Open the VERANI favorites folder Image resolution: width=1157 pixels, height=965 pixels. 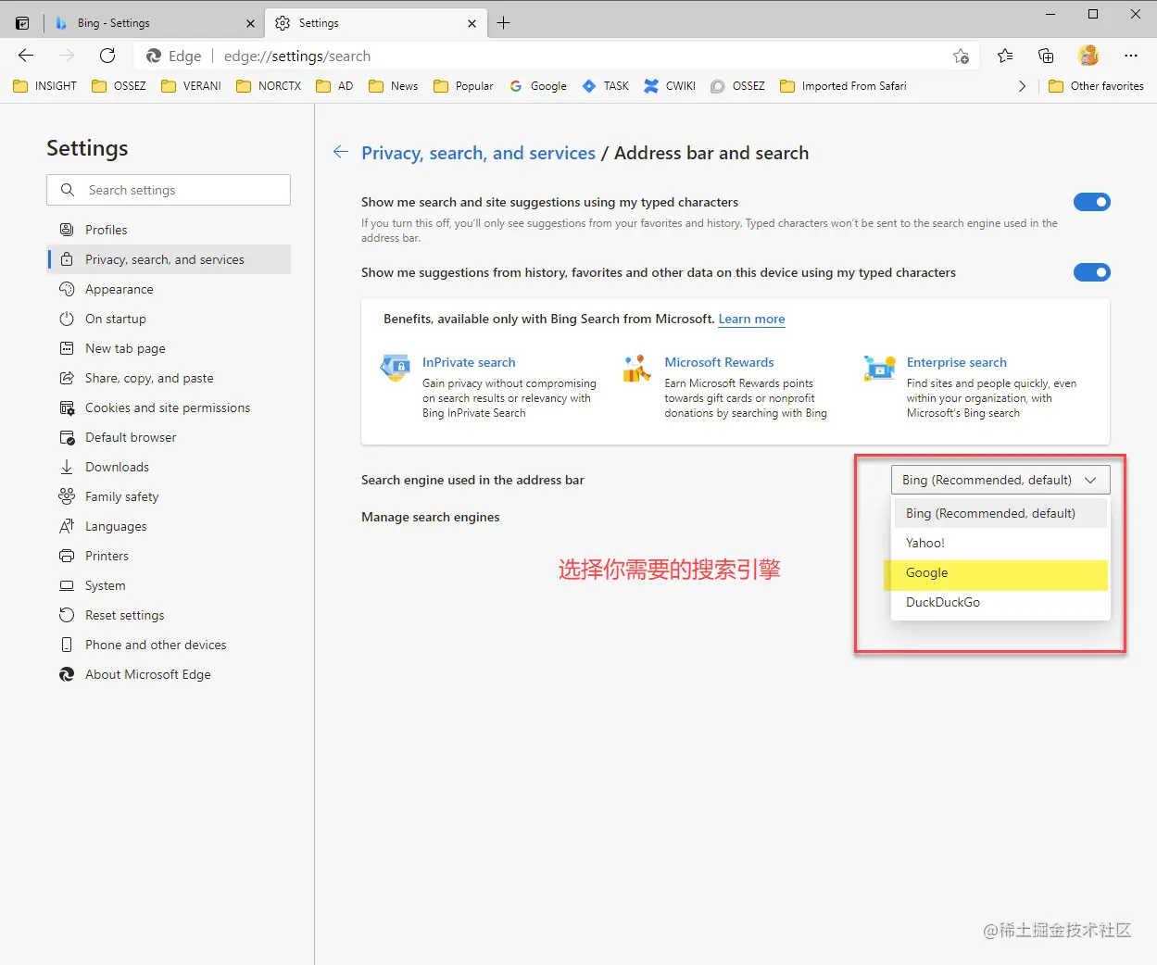pyautogui.click(x=192, y=86)
